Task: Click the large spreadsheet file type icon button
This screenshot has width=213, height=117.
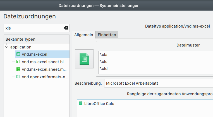Action: (x=84, y=58)
